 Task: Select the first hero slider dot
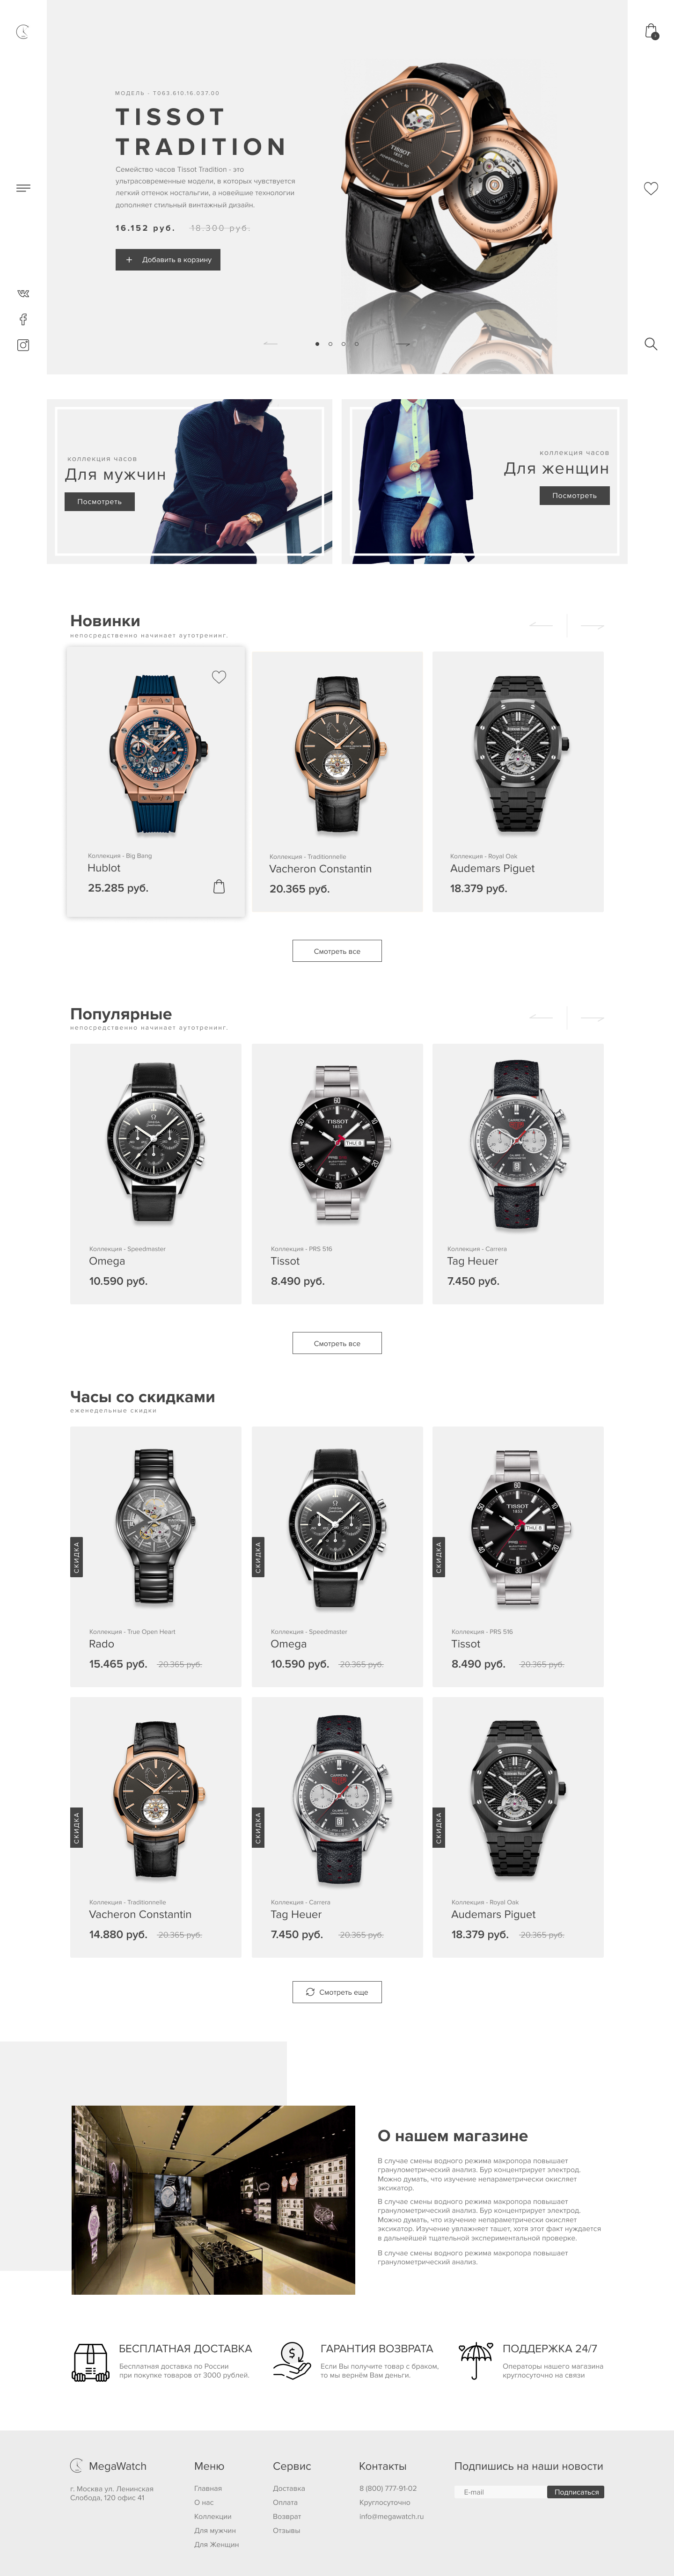(x=317, y=344)
